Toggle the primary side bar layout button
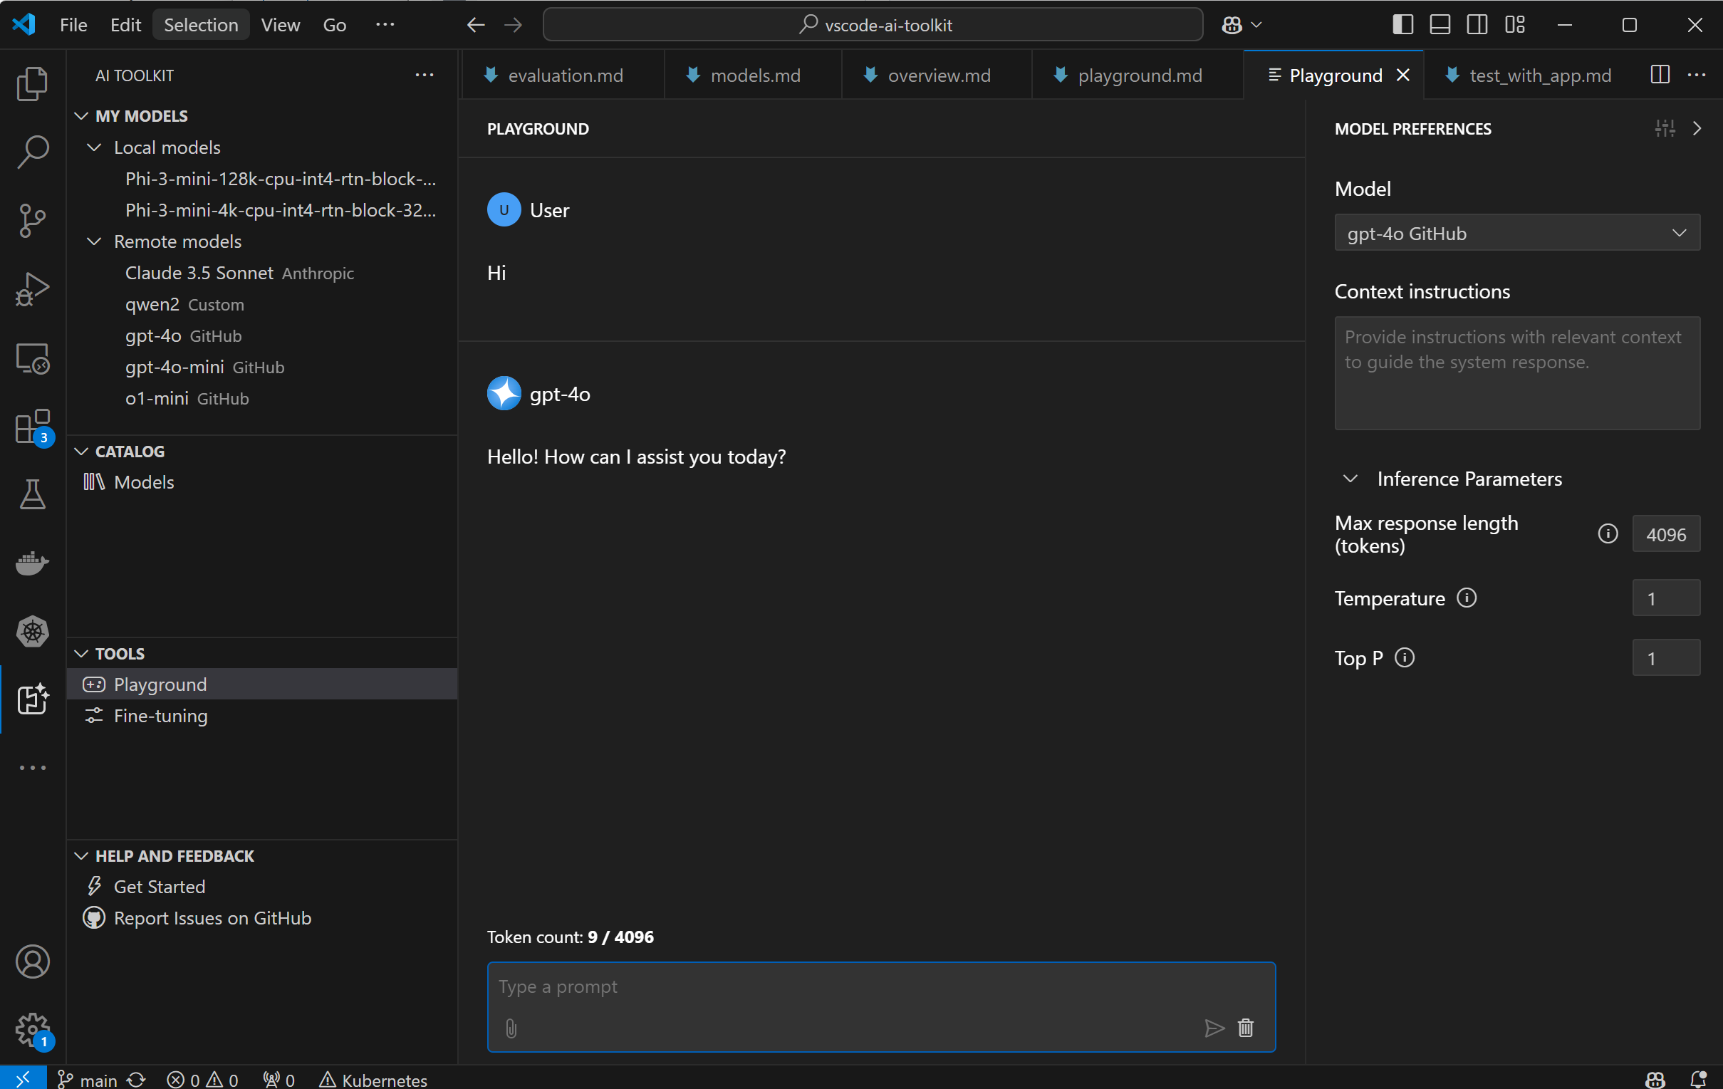 click(1402, 25)
